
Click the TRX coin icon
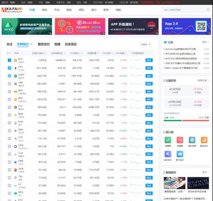pyautogui.click(x=16, y=178)
